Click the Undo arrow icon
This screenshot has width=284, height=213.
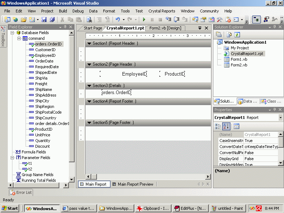[118, 20]
